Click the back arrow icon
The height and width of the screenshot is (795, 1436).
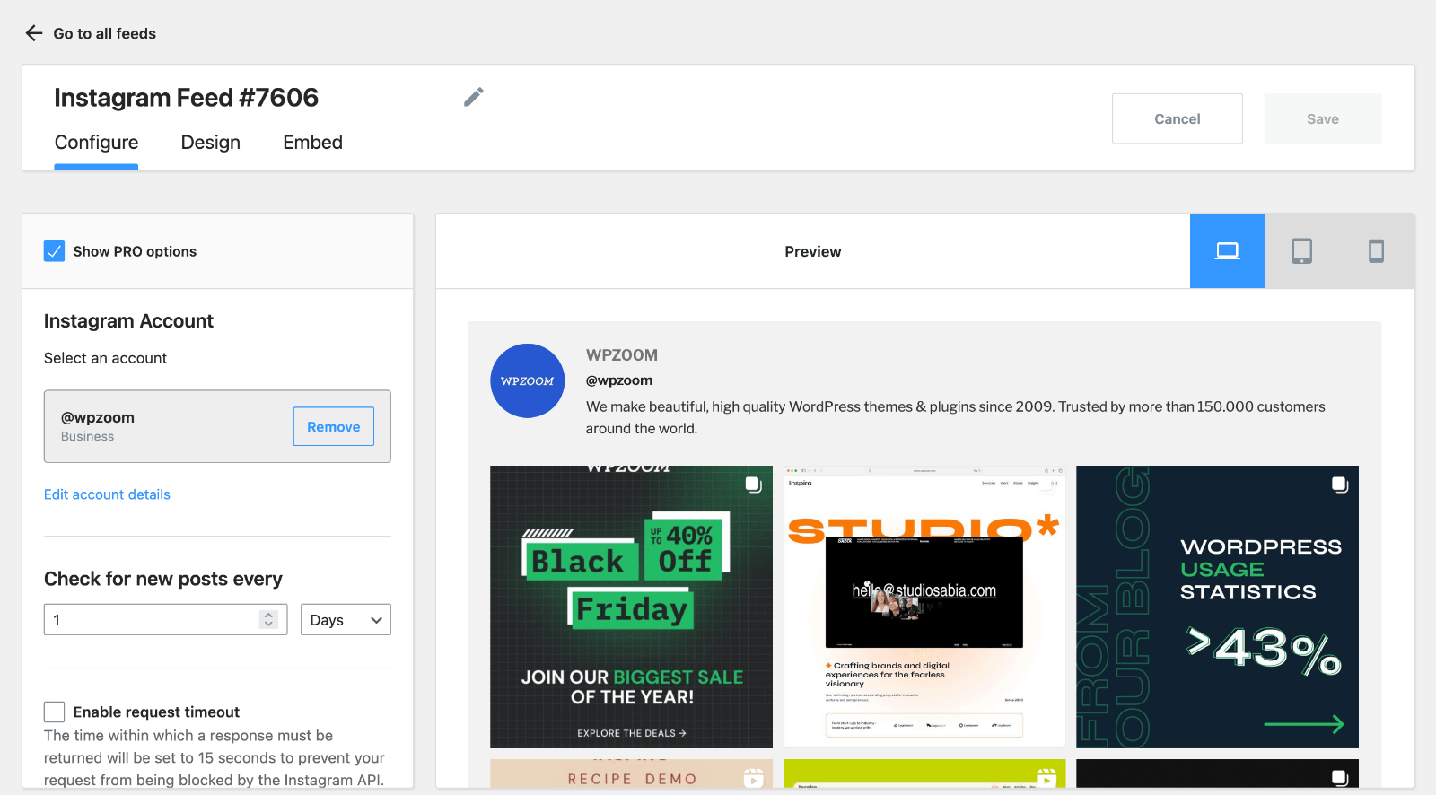(34, 33)
